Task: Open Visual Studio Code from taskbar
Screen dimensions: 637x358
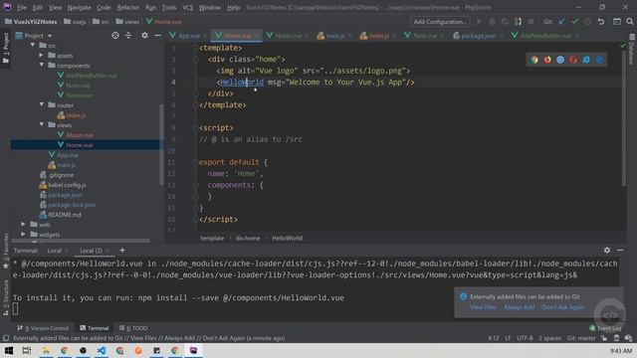Action: (x=102, y=351)
